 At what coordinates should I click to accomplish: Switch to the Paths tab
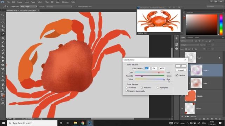pos(197,37)
